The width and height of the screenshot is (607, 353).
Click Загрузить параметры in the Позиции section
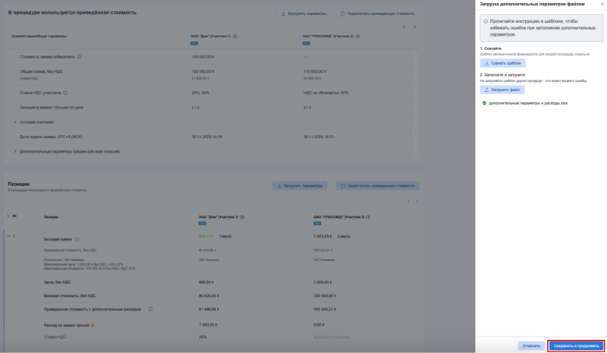pos(300,186)
